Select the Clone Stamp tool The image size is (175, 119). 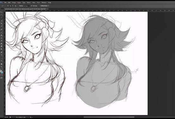point(2,35)
